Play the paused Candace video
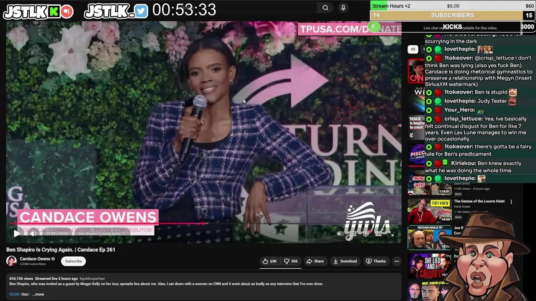The image size is (536, 301). (x=17, y=233)
